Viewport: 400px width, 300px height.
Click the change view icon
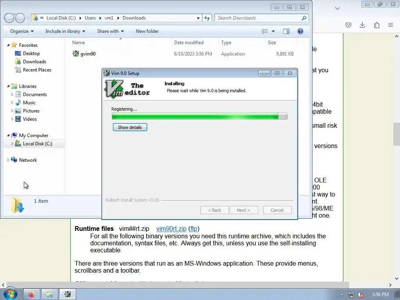[x=265, y=31]
